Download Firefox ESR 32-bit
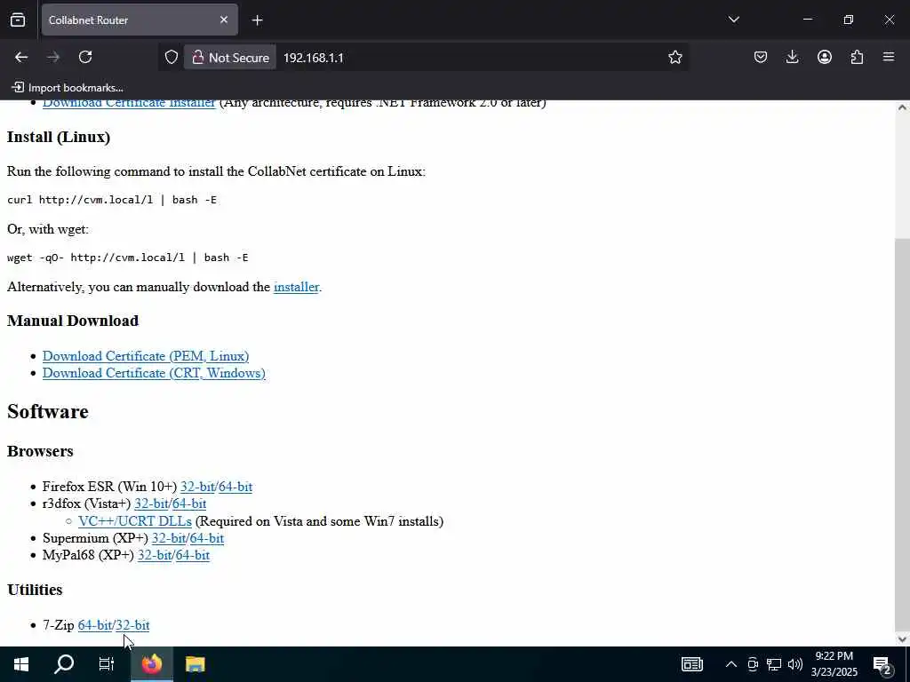 (197, 487)
